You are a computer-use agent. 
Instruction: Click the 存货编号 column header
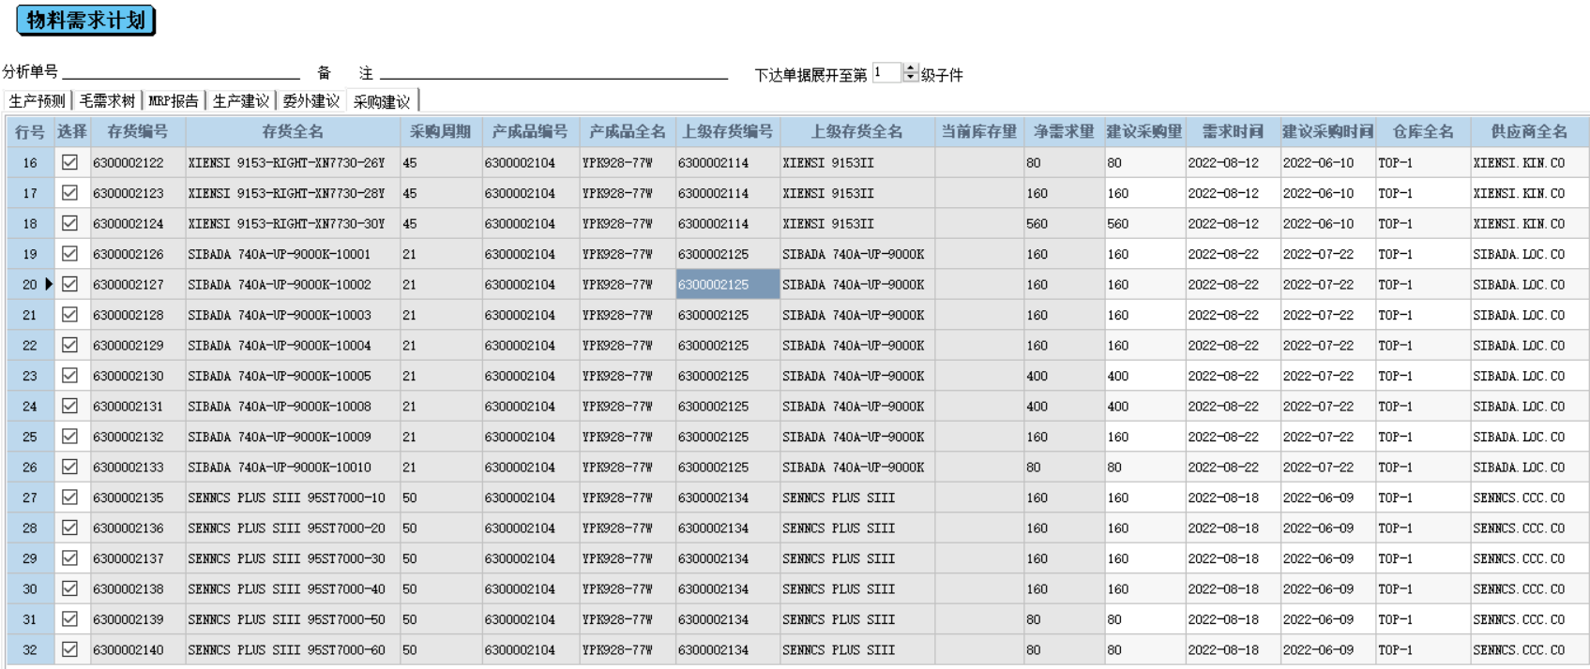[x=138, y=132]
